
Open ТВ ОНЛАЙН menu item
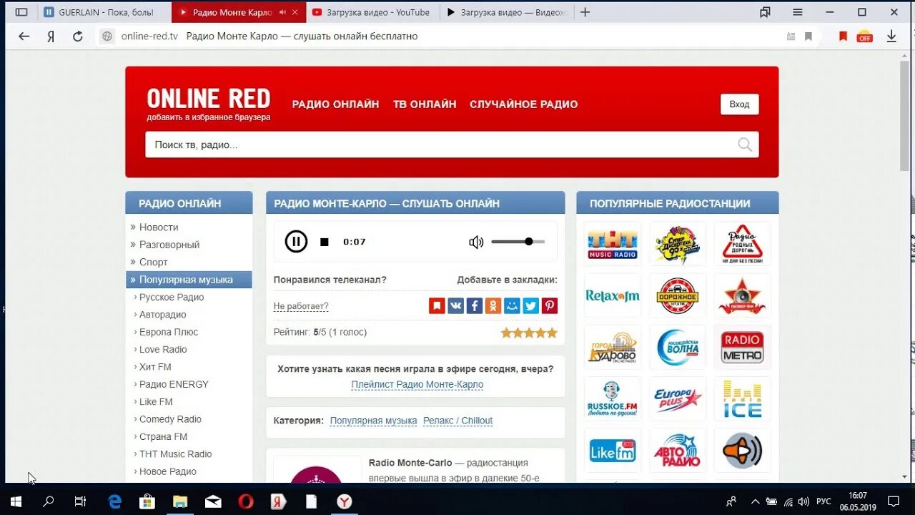(x=425, y=104)
